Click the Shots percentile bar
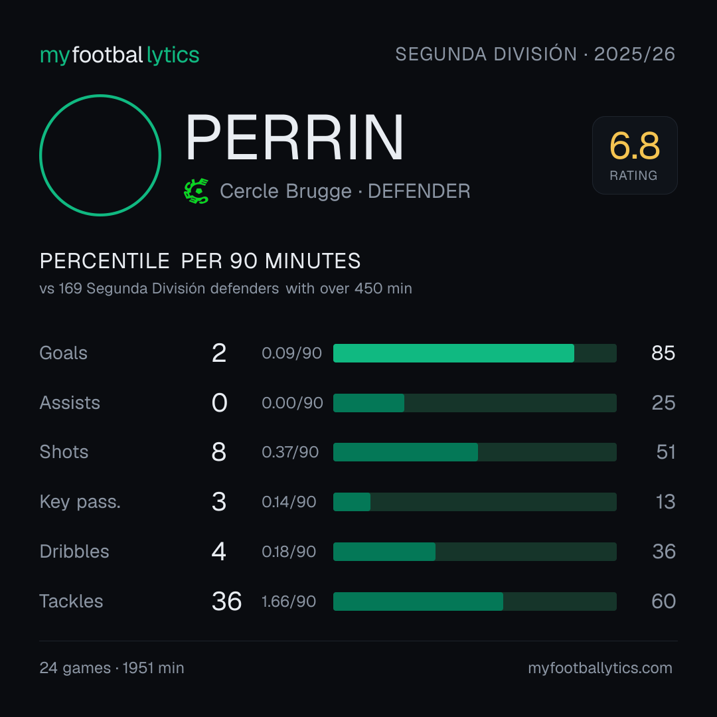 475,452
